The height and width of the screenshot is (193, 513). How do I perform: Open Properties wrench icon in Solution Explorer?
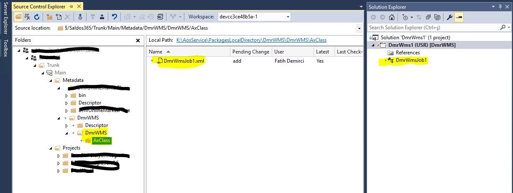[x=450, y=17]
